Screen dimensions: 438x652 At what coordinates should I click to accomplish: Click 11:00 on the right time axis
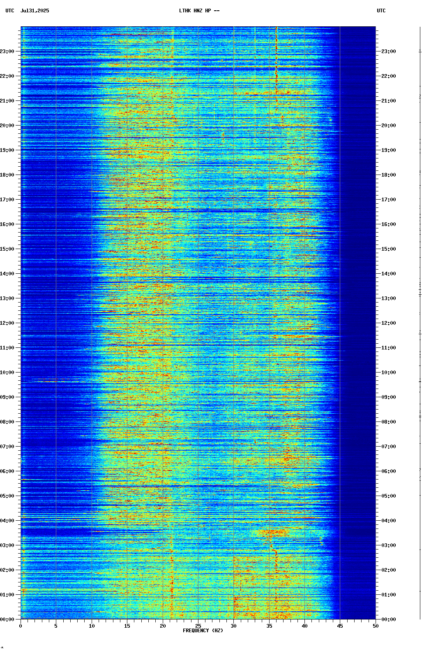[389, 348]
